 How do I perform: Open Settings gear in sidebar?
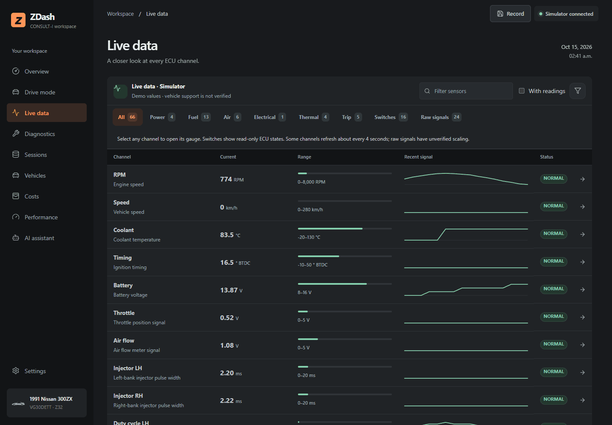click(47, 371)
